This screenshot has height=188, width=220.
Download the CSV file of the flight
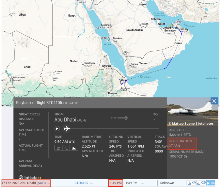pos(201,183)
